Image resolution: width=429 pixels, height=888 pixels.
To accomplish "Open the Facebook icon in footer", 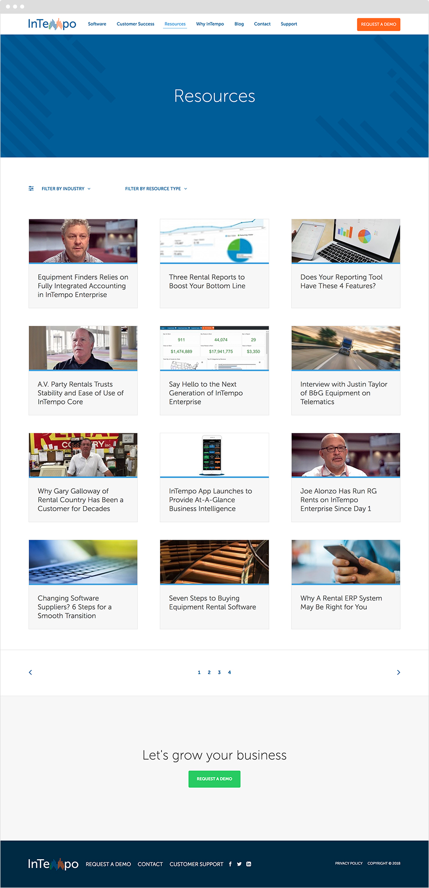I will coord(230,864).
